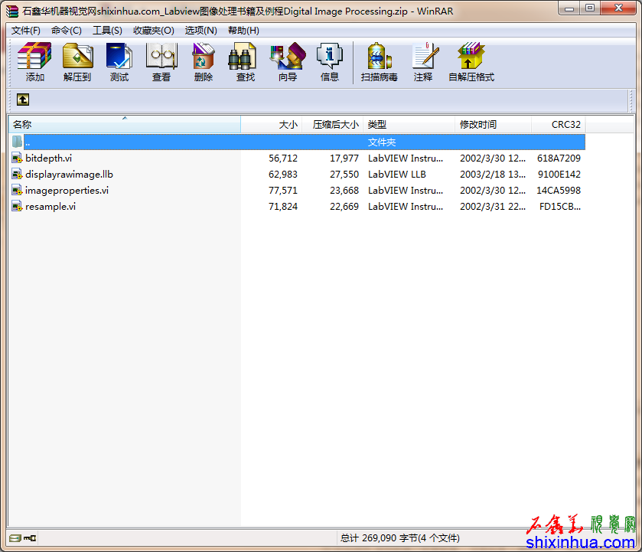Select displayrawimage.llb in the file list
The image size is (642, 552).
coord(68,175)
